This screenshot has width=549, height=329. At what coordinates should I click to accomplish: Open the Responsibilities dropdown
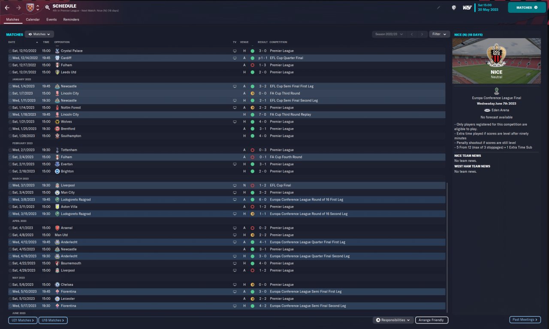tap(393, 320)
